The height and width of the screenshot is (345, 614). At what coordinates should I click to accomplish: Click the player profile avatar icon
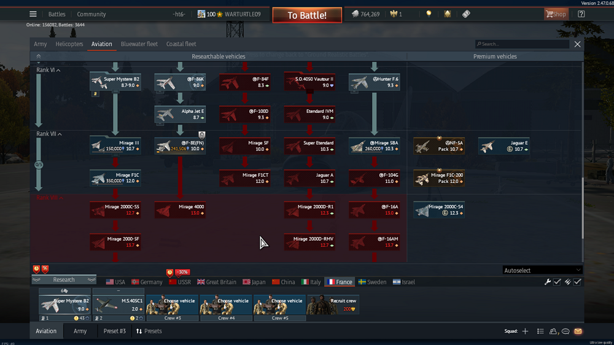pos(201,14)
